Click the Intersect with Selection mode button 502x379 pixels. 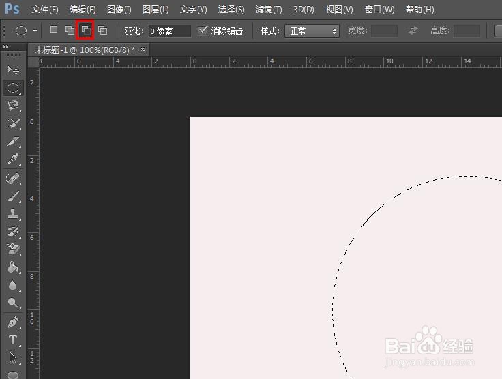pyautogui.click(x=102, y=31)
